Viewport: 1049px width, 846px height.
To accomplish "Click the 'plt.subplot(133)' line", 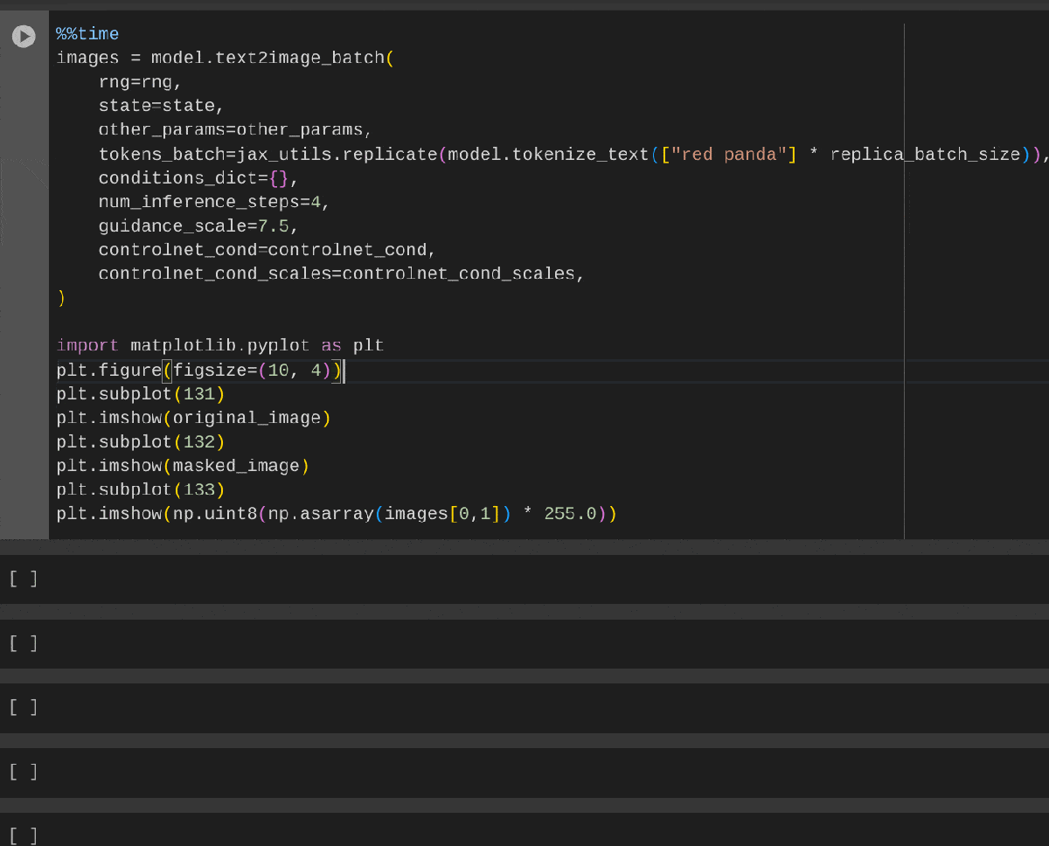I will click(x=141, y=489).
